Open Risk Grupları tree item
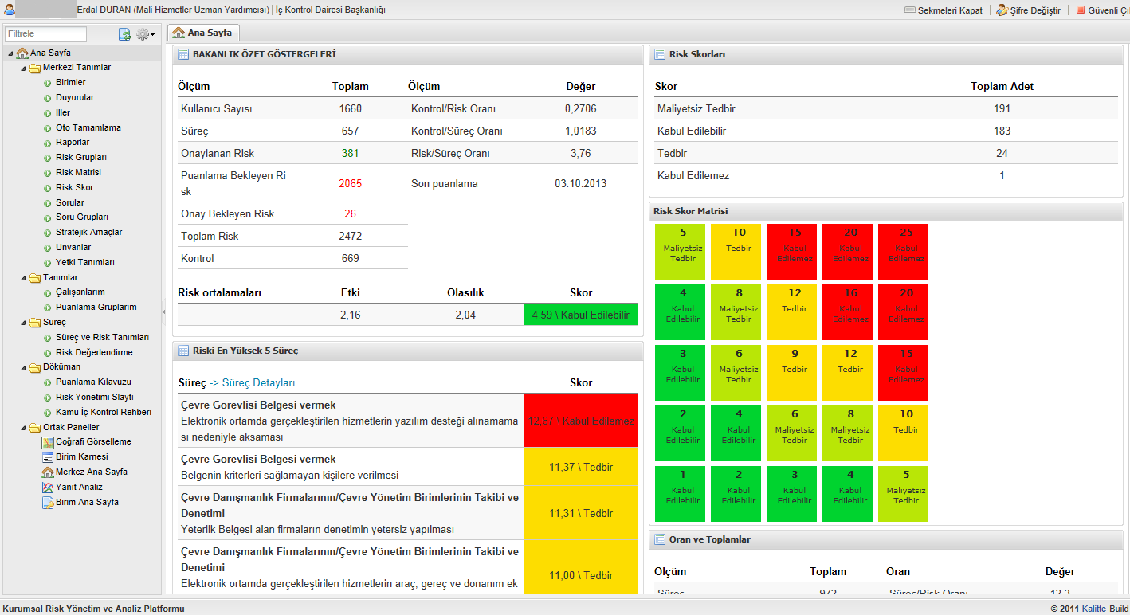Viewport: 1130px width, 615px height. (80, 157)
